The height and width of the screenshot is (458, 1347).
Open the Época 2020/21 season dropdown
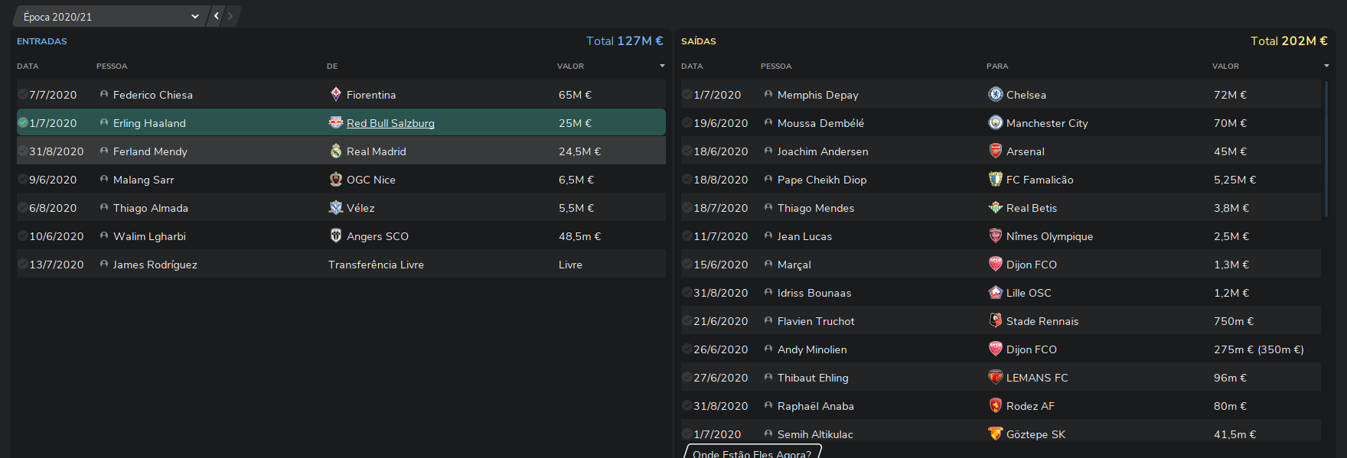point(109,16)
